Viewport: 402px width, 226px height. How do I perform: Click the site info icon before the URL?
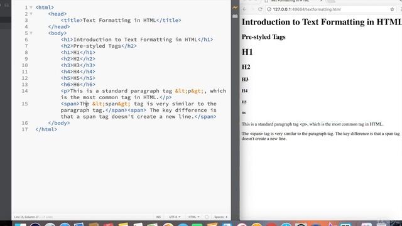[269, 9]
